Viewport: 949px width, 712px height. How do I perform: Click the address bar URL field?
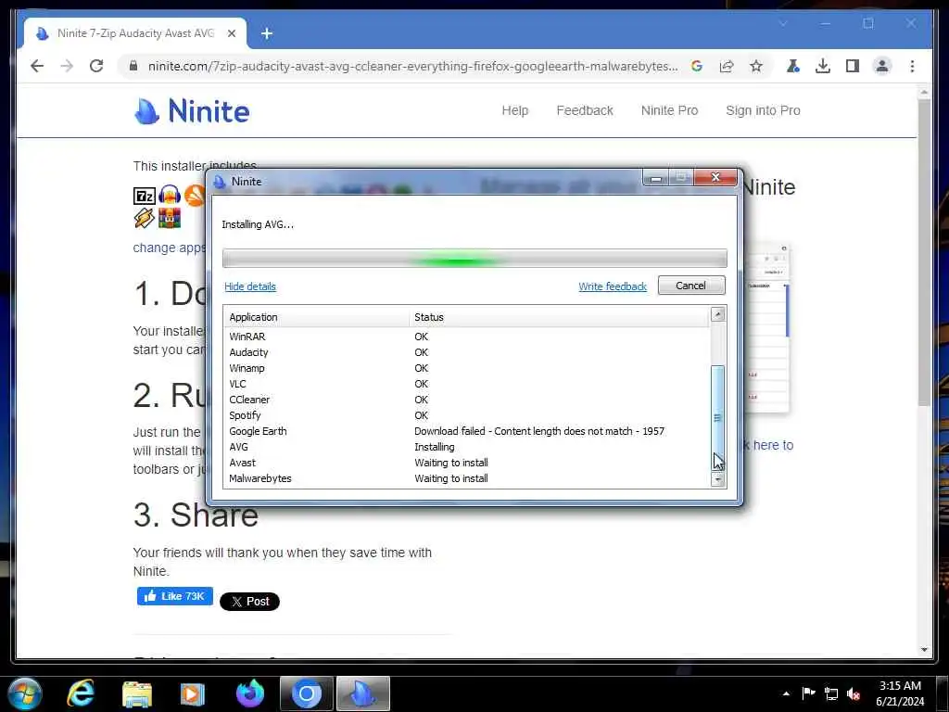pyautogui.click(x=412, y=66)
